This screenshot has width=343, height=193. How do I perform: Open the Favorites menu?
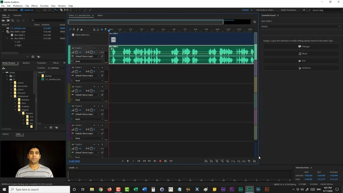coord(44,6)
